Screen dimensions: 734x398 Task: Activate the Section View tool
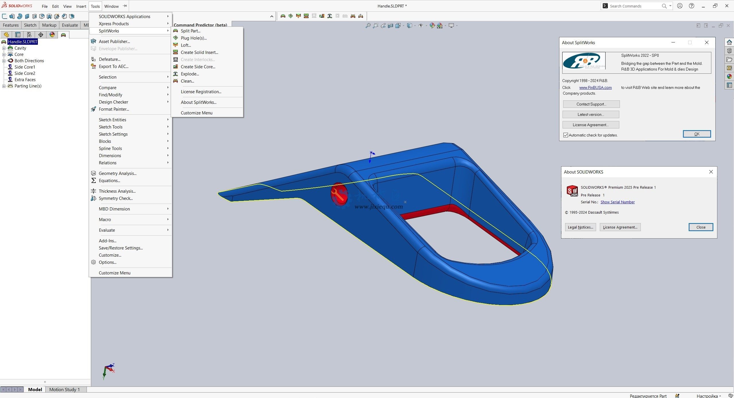tap(390, 25)
